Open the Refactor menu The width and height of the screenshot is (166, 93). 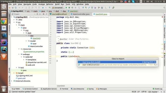pyautogui.click(x=50, y=4)
